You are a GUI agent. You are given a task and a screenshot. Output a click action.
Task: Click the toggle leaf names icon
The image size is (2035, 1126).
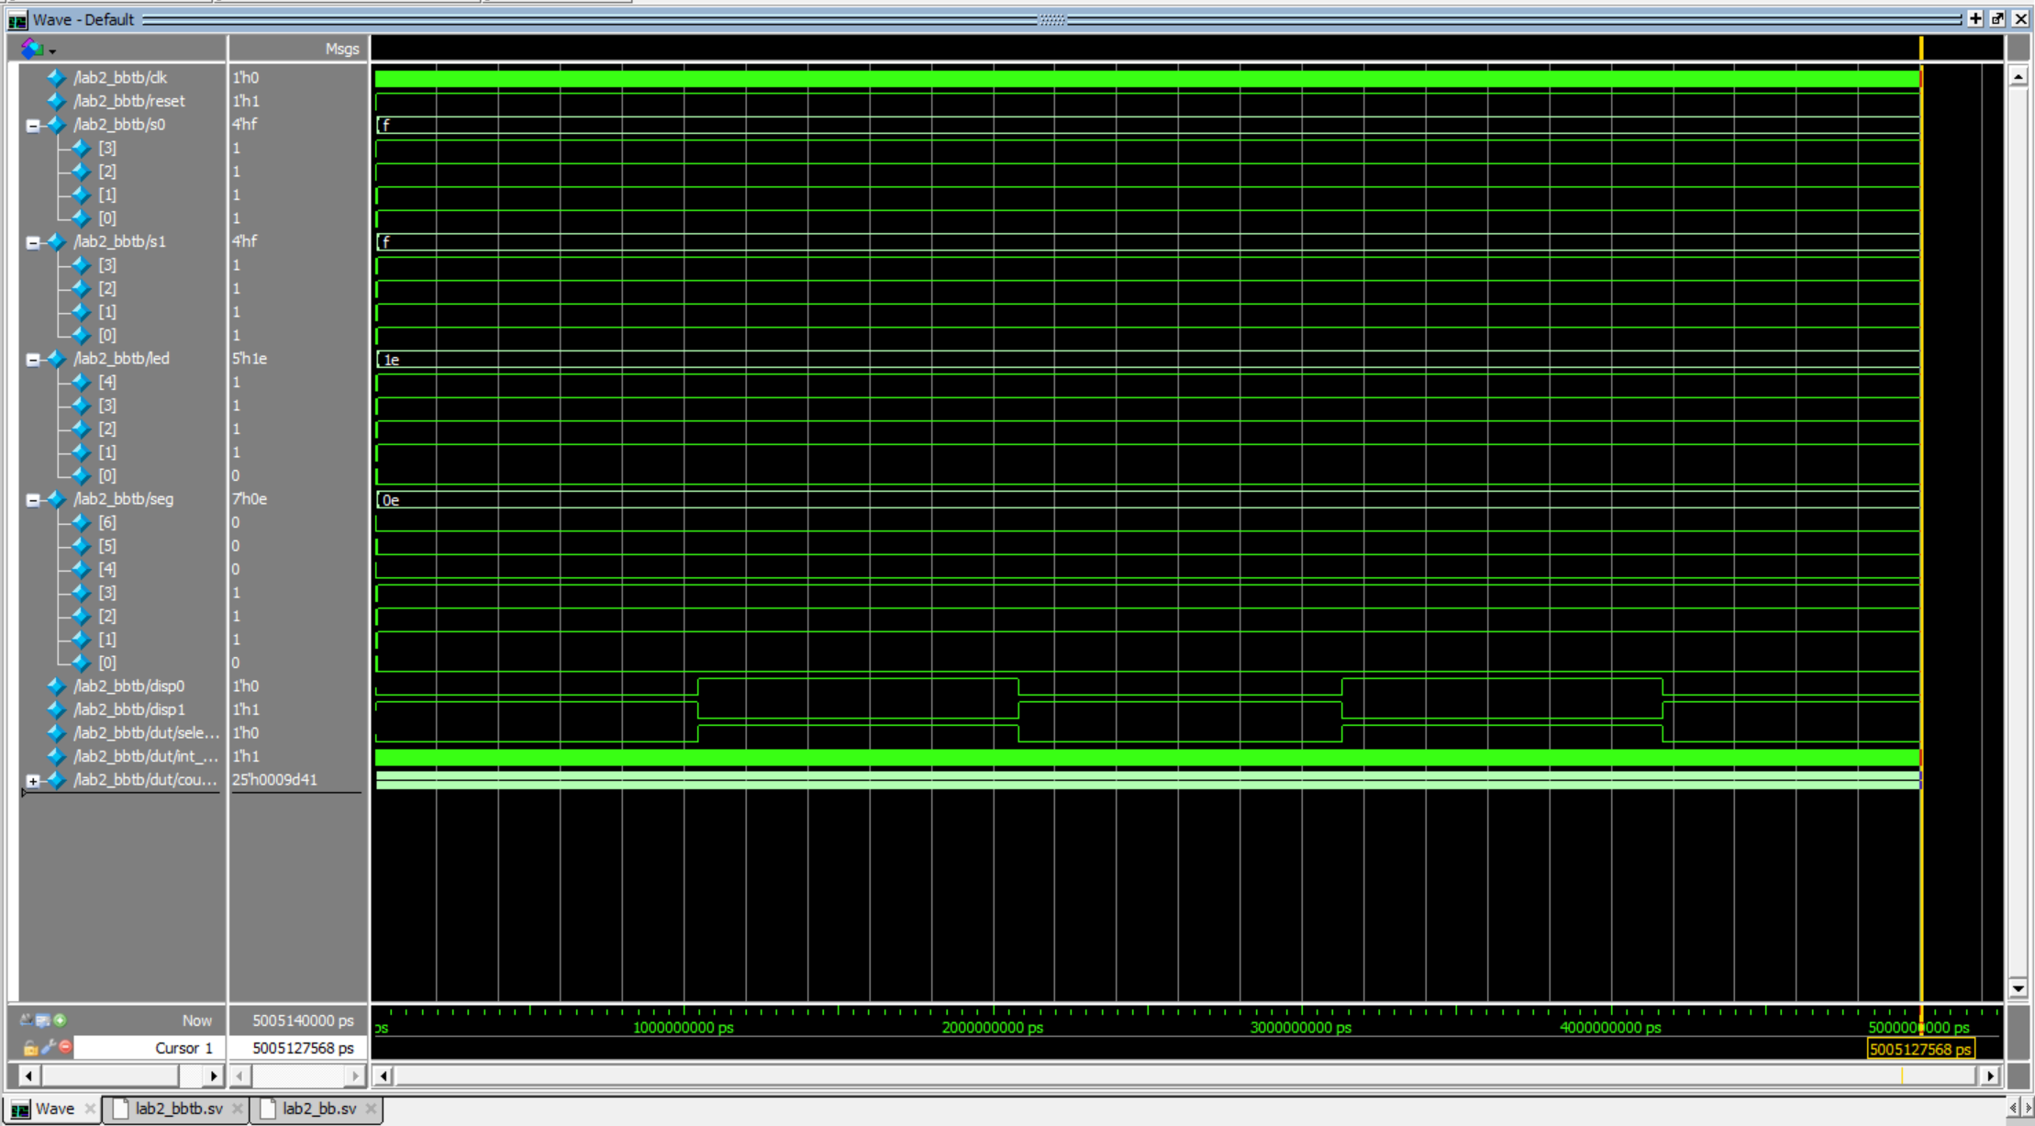[x=26, y=1020]
